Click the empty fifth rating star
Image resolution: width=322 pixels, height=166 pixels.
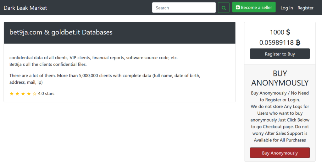[x=34, y=94]
